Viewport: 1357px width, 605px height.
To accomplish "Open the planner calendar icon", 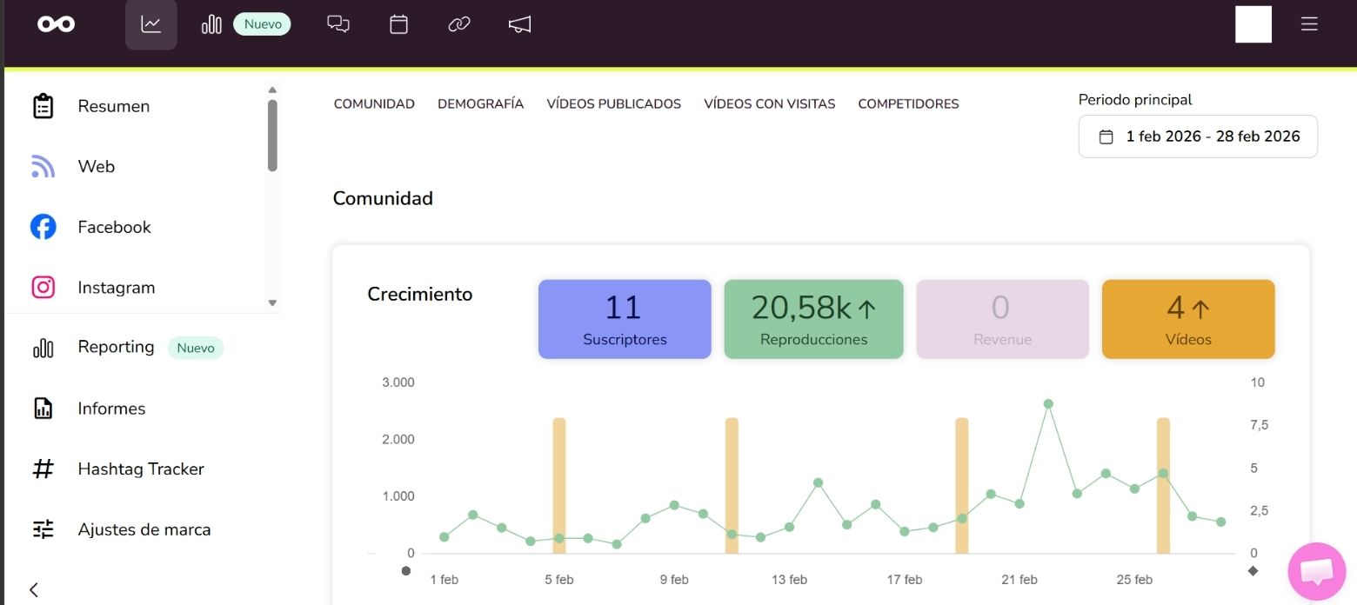I will (398, 24).
